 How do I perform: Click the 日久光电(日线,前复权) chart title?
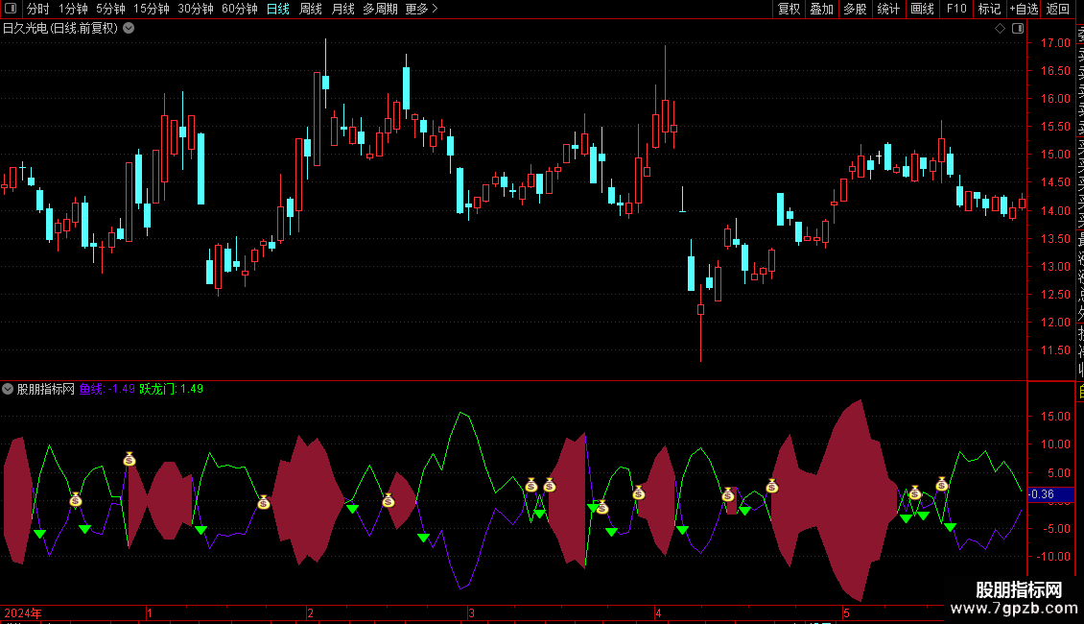pyautogui.click(x=60, y=29)
